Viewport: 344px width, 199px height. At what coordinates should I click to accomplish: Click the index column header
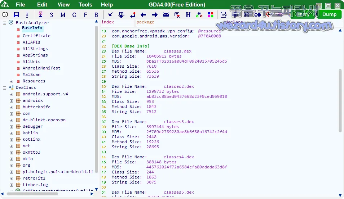(x=107, y=22)
